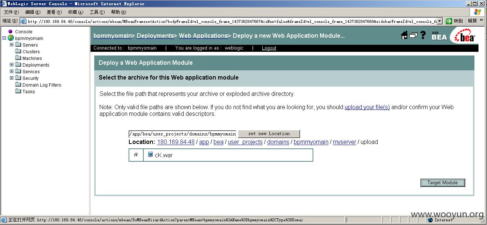Viewport: 487px width, 225px height.
Task: Click the Machines folder icon
Action: click(18, 58)
